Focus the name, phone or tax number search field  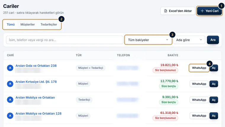pos(65,40)
